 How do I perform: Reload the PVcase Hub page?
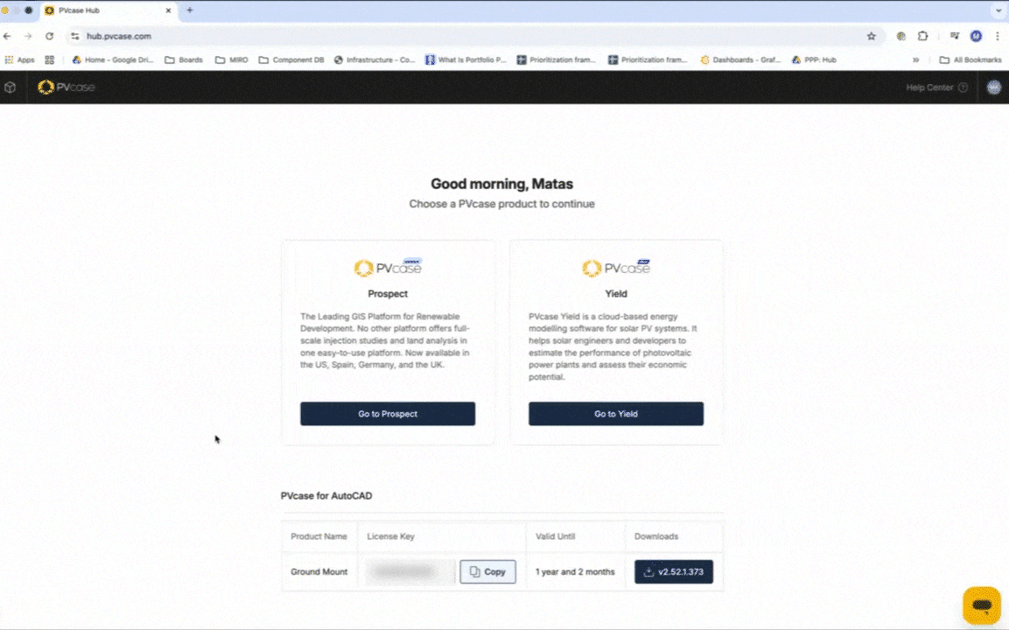tap(50, 36)
